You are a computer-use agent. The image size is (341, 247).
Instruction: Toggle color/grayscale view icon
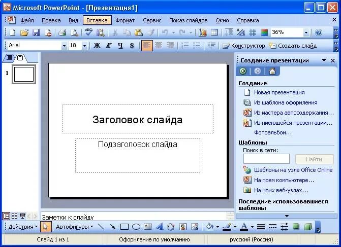click(x=264, y=32)
